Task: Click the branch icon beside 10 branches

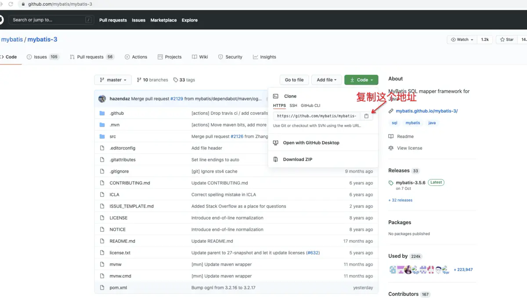Action: [x=139, y=80]
